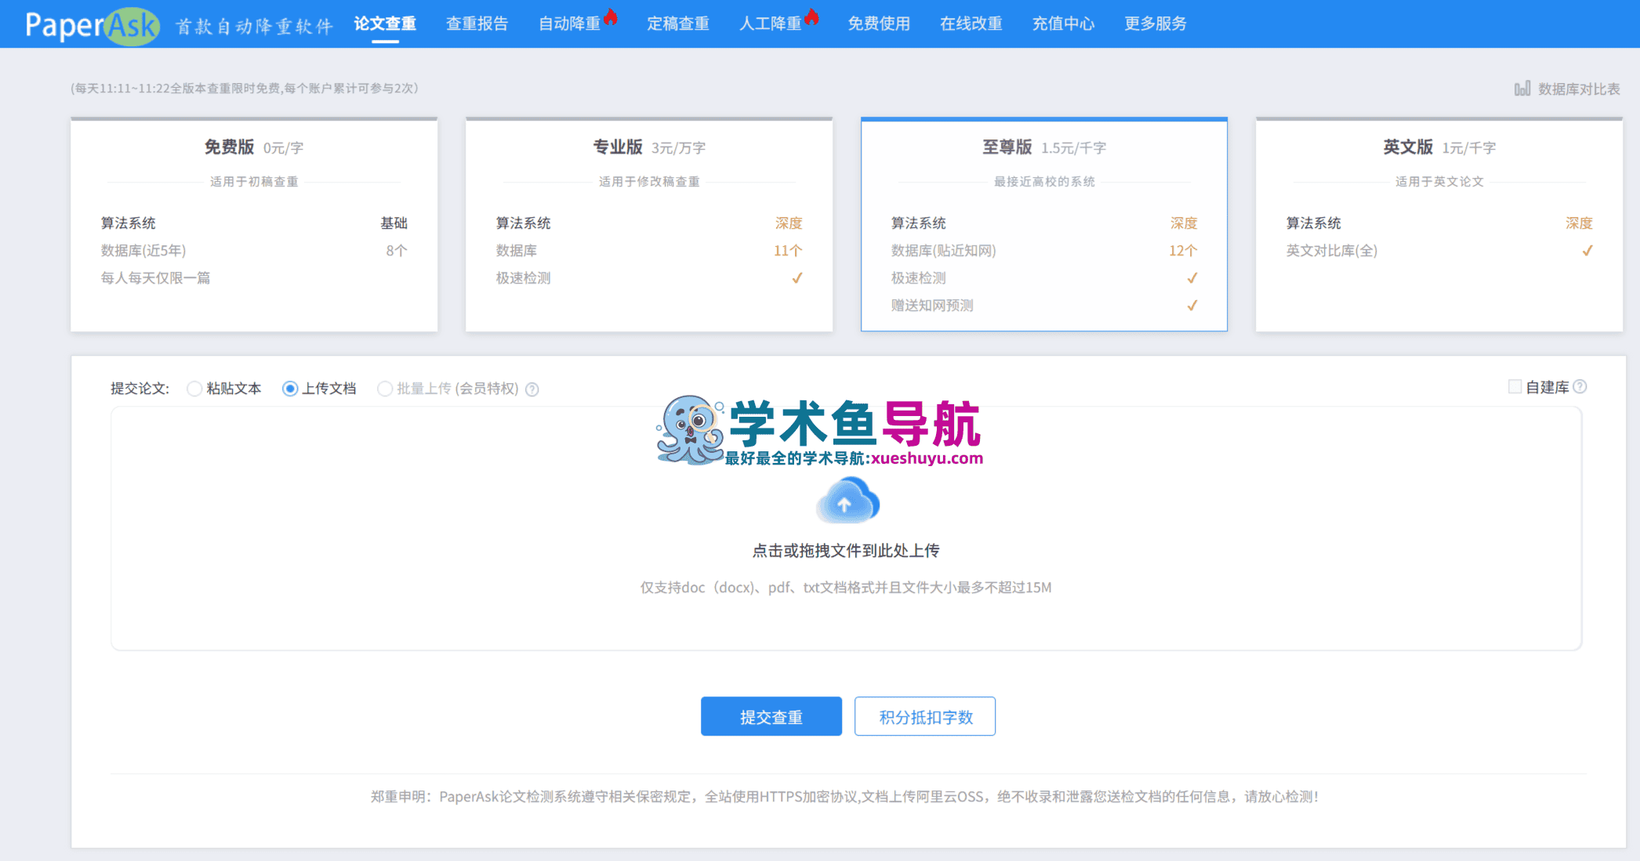This screenshot has width=1640, height=861.
Task: Click the PaperAsk logo
Action: pyautogui.click(x=93, y=25)
